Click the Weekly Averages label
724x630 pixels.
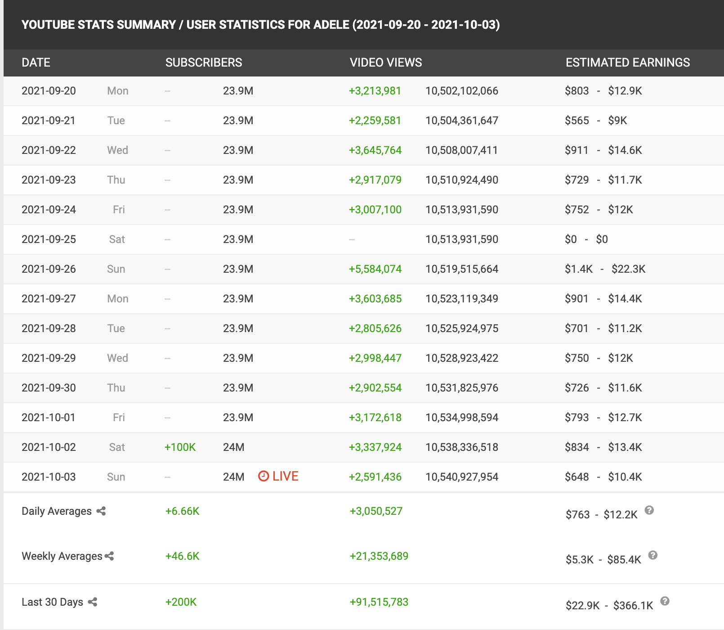coord(62,556)
